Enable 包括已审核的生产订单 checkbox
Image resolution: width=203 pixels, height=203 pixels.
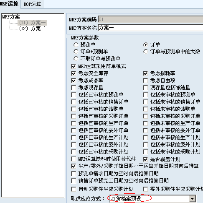point(74,123)
